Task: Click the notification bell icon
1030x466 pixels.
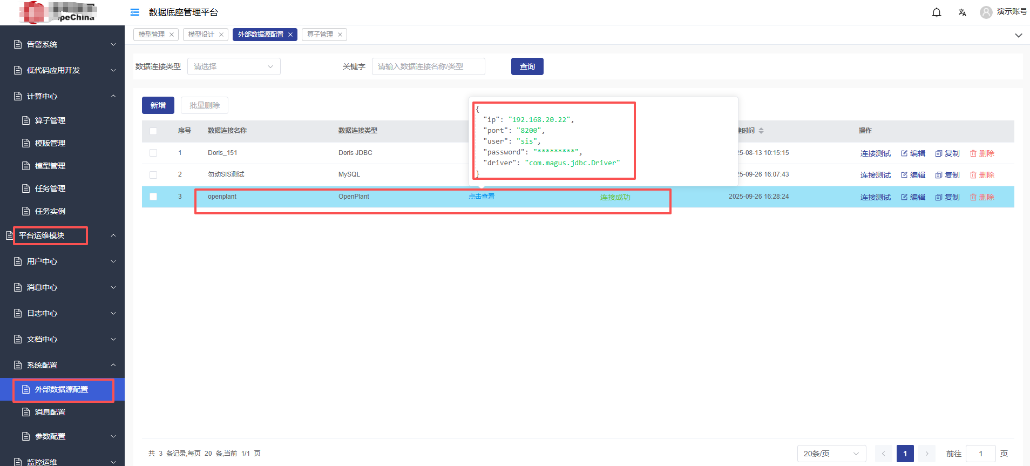Action: click(x=937, y=12)
